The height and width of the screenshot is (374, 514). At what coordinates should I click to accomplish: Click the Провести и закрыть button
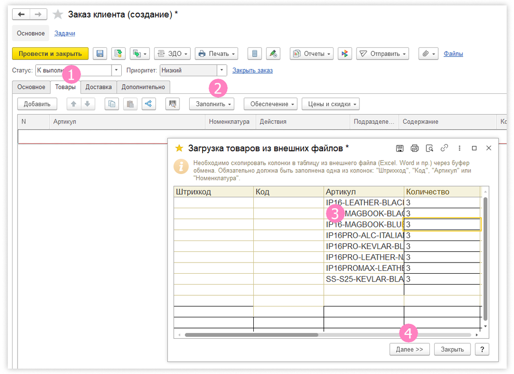tap(50, 54)
